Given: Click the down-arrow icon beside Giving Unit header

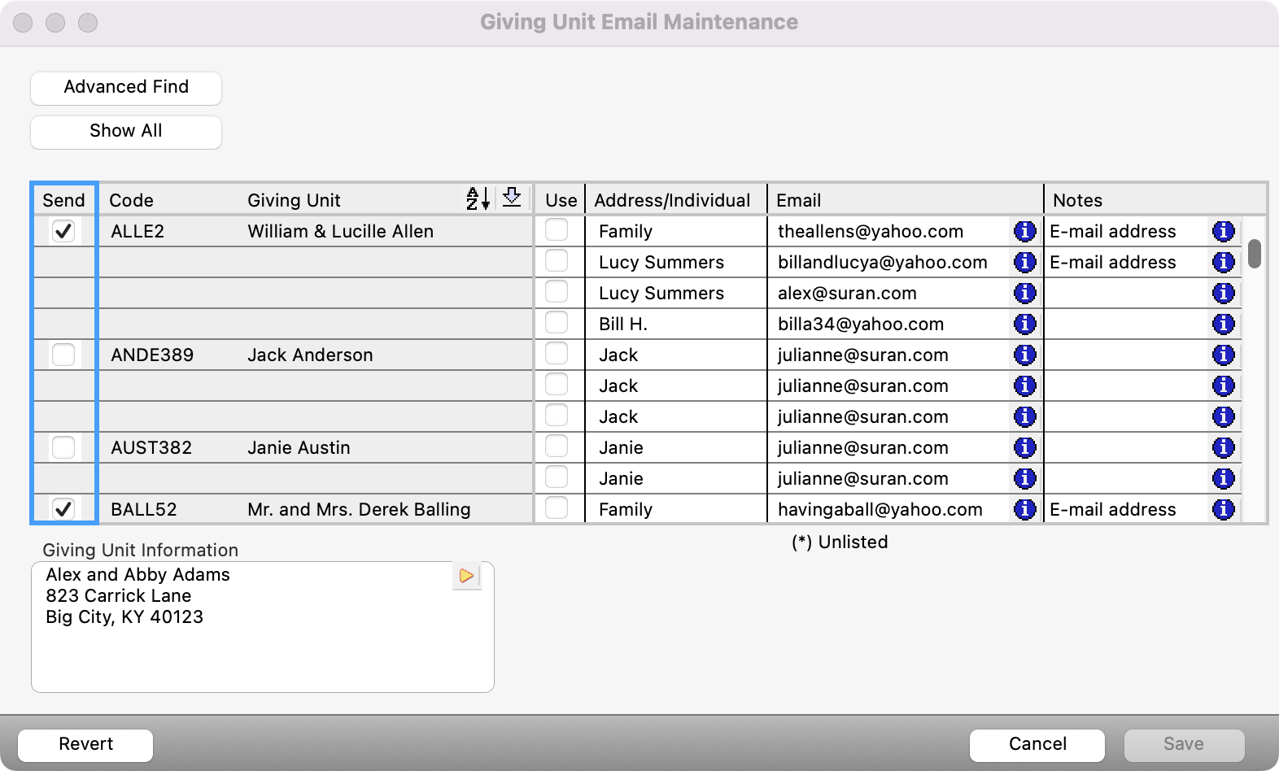Looking at the screenshot, I should point(512,198).
